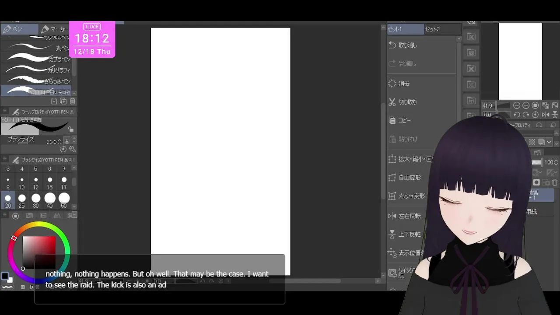This screenshot has width=560, height=315.
Task: Rotate canvas left in navigator
Action: tap(517, 115)
